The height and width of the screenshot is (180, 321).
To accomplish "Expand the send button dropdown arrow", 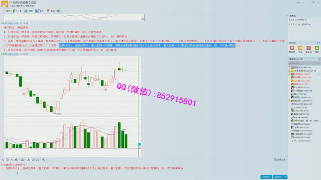I will (x=285, y=177).
